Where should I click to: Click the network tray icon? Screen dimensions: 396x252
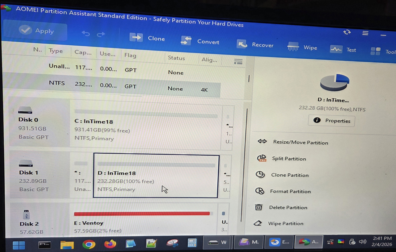[330, 242]
